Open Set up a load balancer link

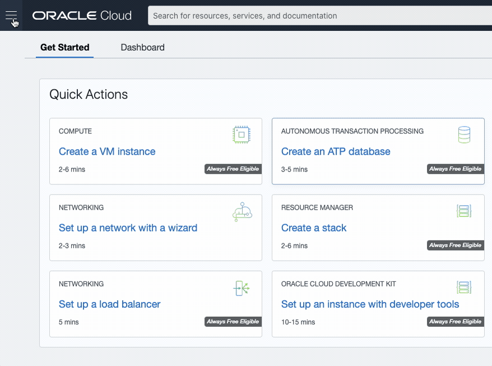tap(109, 304)
